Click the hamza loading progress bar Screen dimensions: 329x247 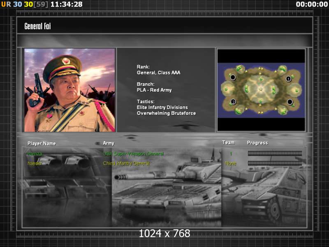pyautogui.click(x=275, y=154)
